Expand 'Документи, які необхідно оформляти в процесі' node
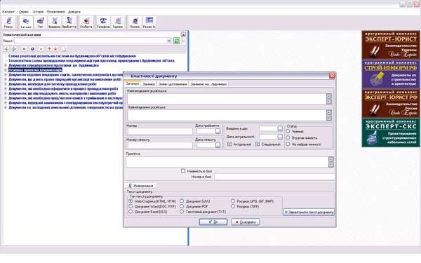 point(6,89)
